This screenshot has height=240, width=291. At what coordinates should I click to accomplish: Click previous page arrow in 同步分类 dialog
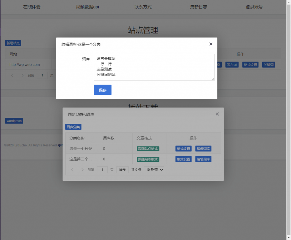[x=72, y=170]
